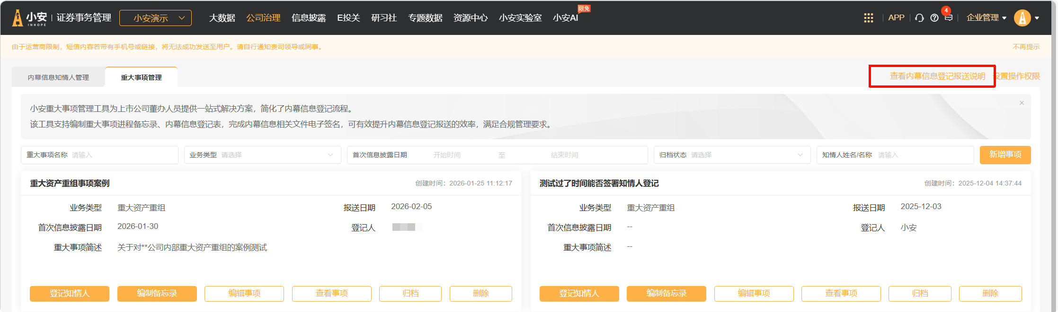The width and height of the screenshot is (1058, 312).
Task: Open 大数据 in the top navigation
Action: (x=222, y=18)
